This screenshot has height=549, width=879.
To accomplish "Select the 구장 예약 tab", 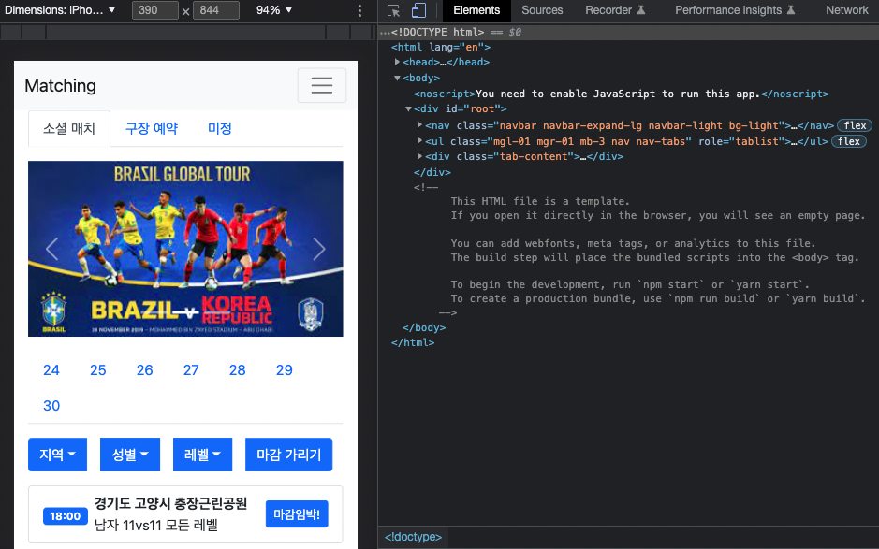I will pyautogui.click(x=152, y=128).
